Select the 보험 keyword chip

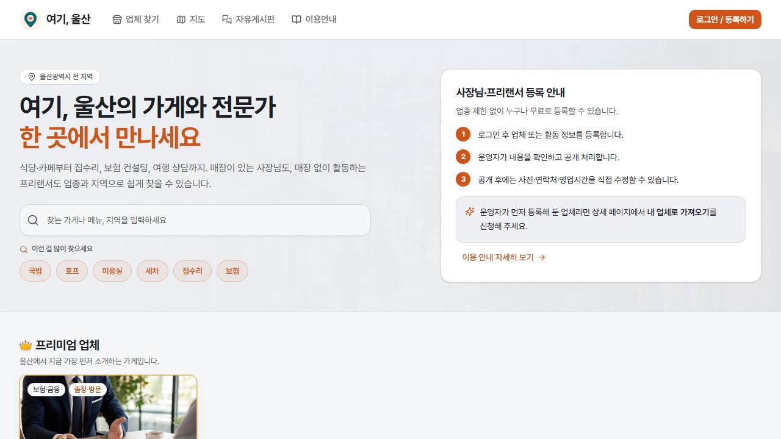click(232, 271)
